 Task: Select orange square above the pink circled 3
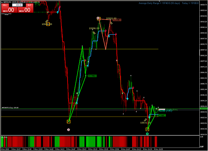[x=69, y=122]
